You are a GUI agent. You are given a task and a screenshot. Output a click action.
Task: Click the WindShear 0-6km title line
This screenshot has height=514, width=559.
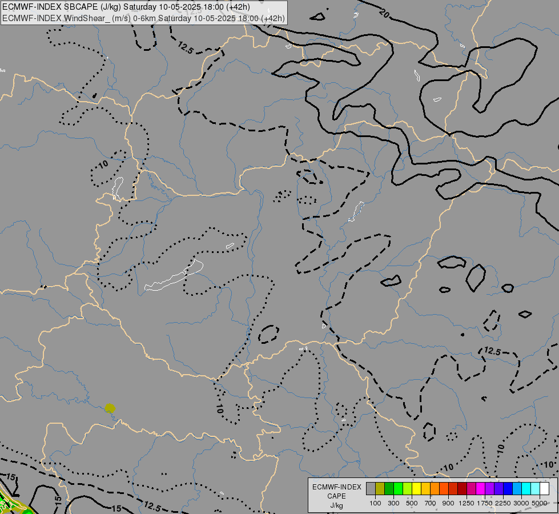tap(144, 18)
